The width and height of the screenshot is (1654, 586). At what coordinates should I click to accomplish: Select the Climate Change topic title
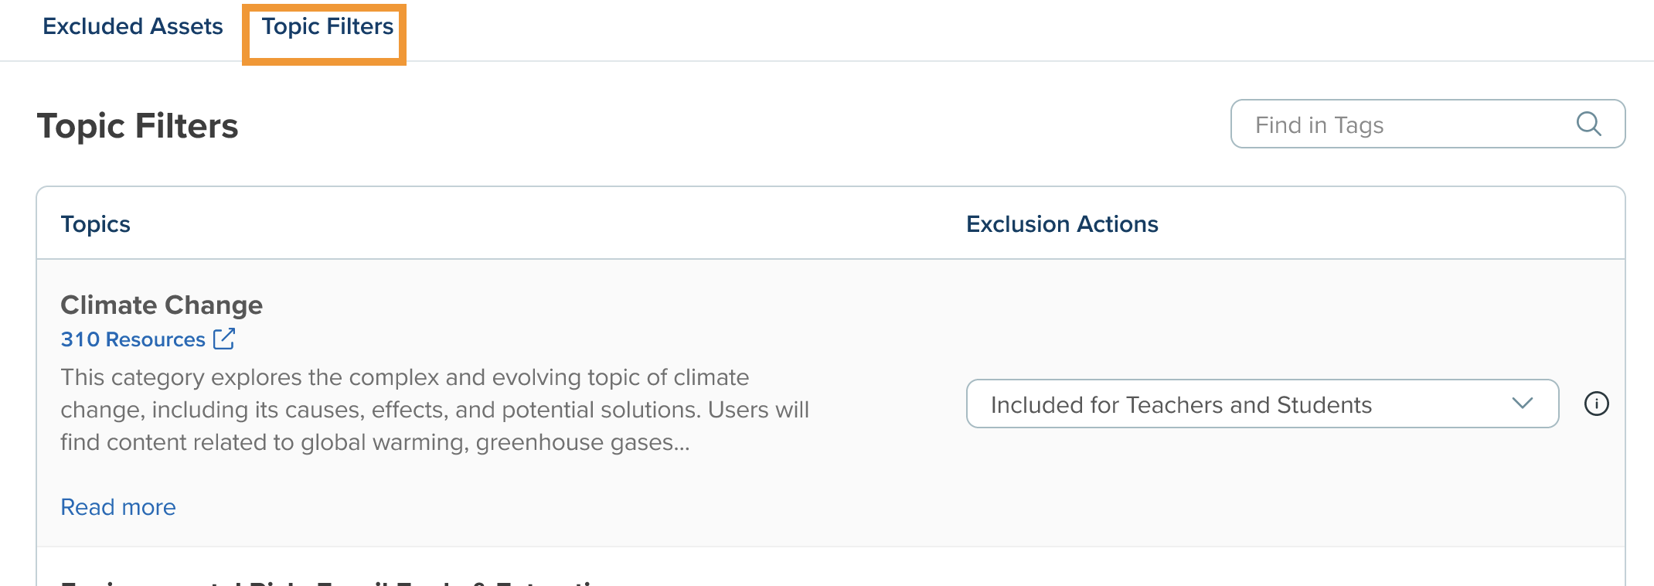[162, 305]
